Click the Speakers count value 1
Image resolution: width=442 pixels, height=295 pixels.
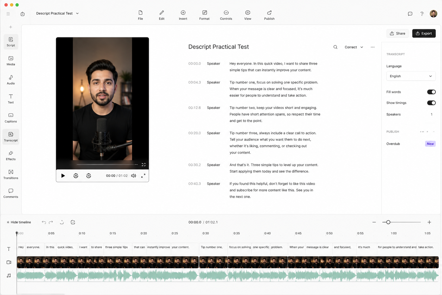pos(432,114)
